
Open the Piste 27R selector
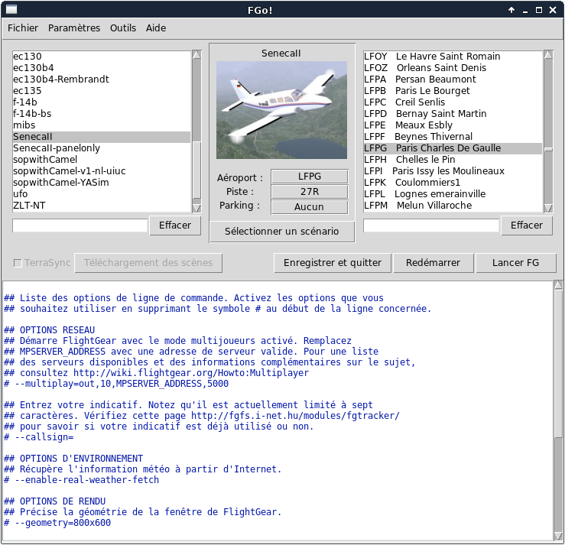pyautogui.click(x=310, y=192)
